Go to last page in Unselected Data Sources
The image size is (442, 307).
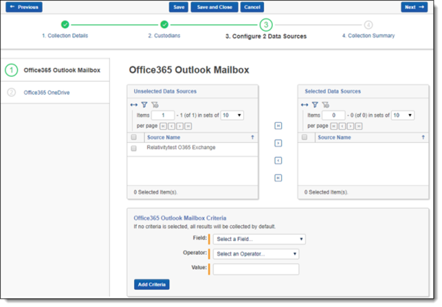[188, 126]
